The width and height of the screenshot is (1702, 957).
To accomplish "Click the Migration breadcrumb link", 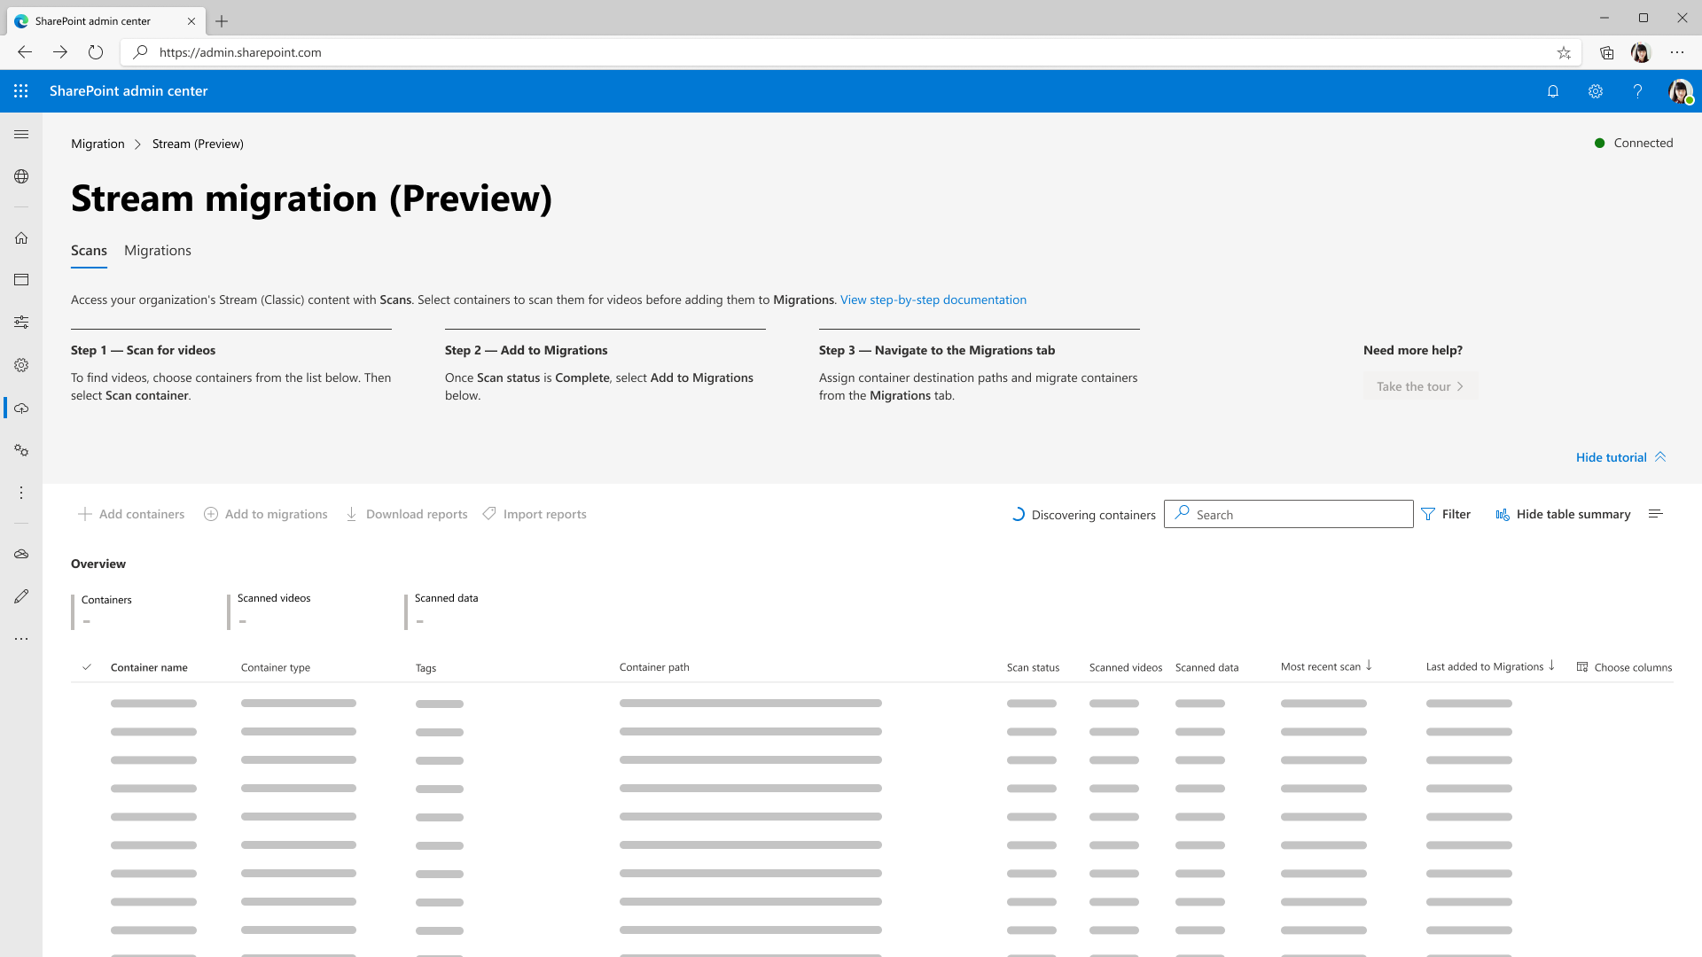I will point(97,143).
